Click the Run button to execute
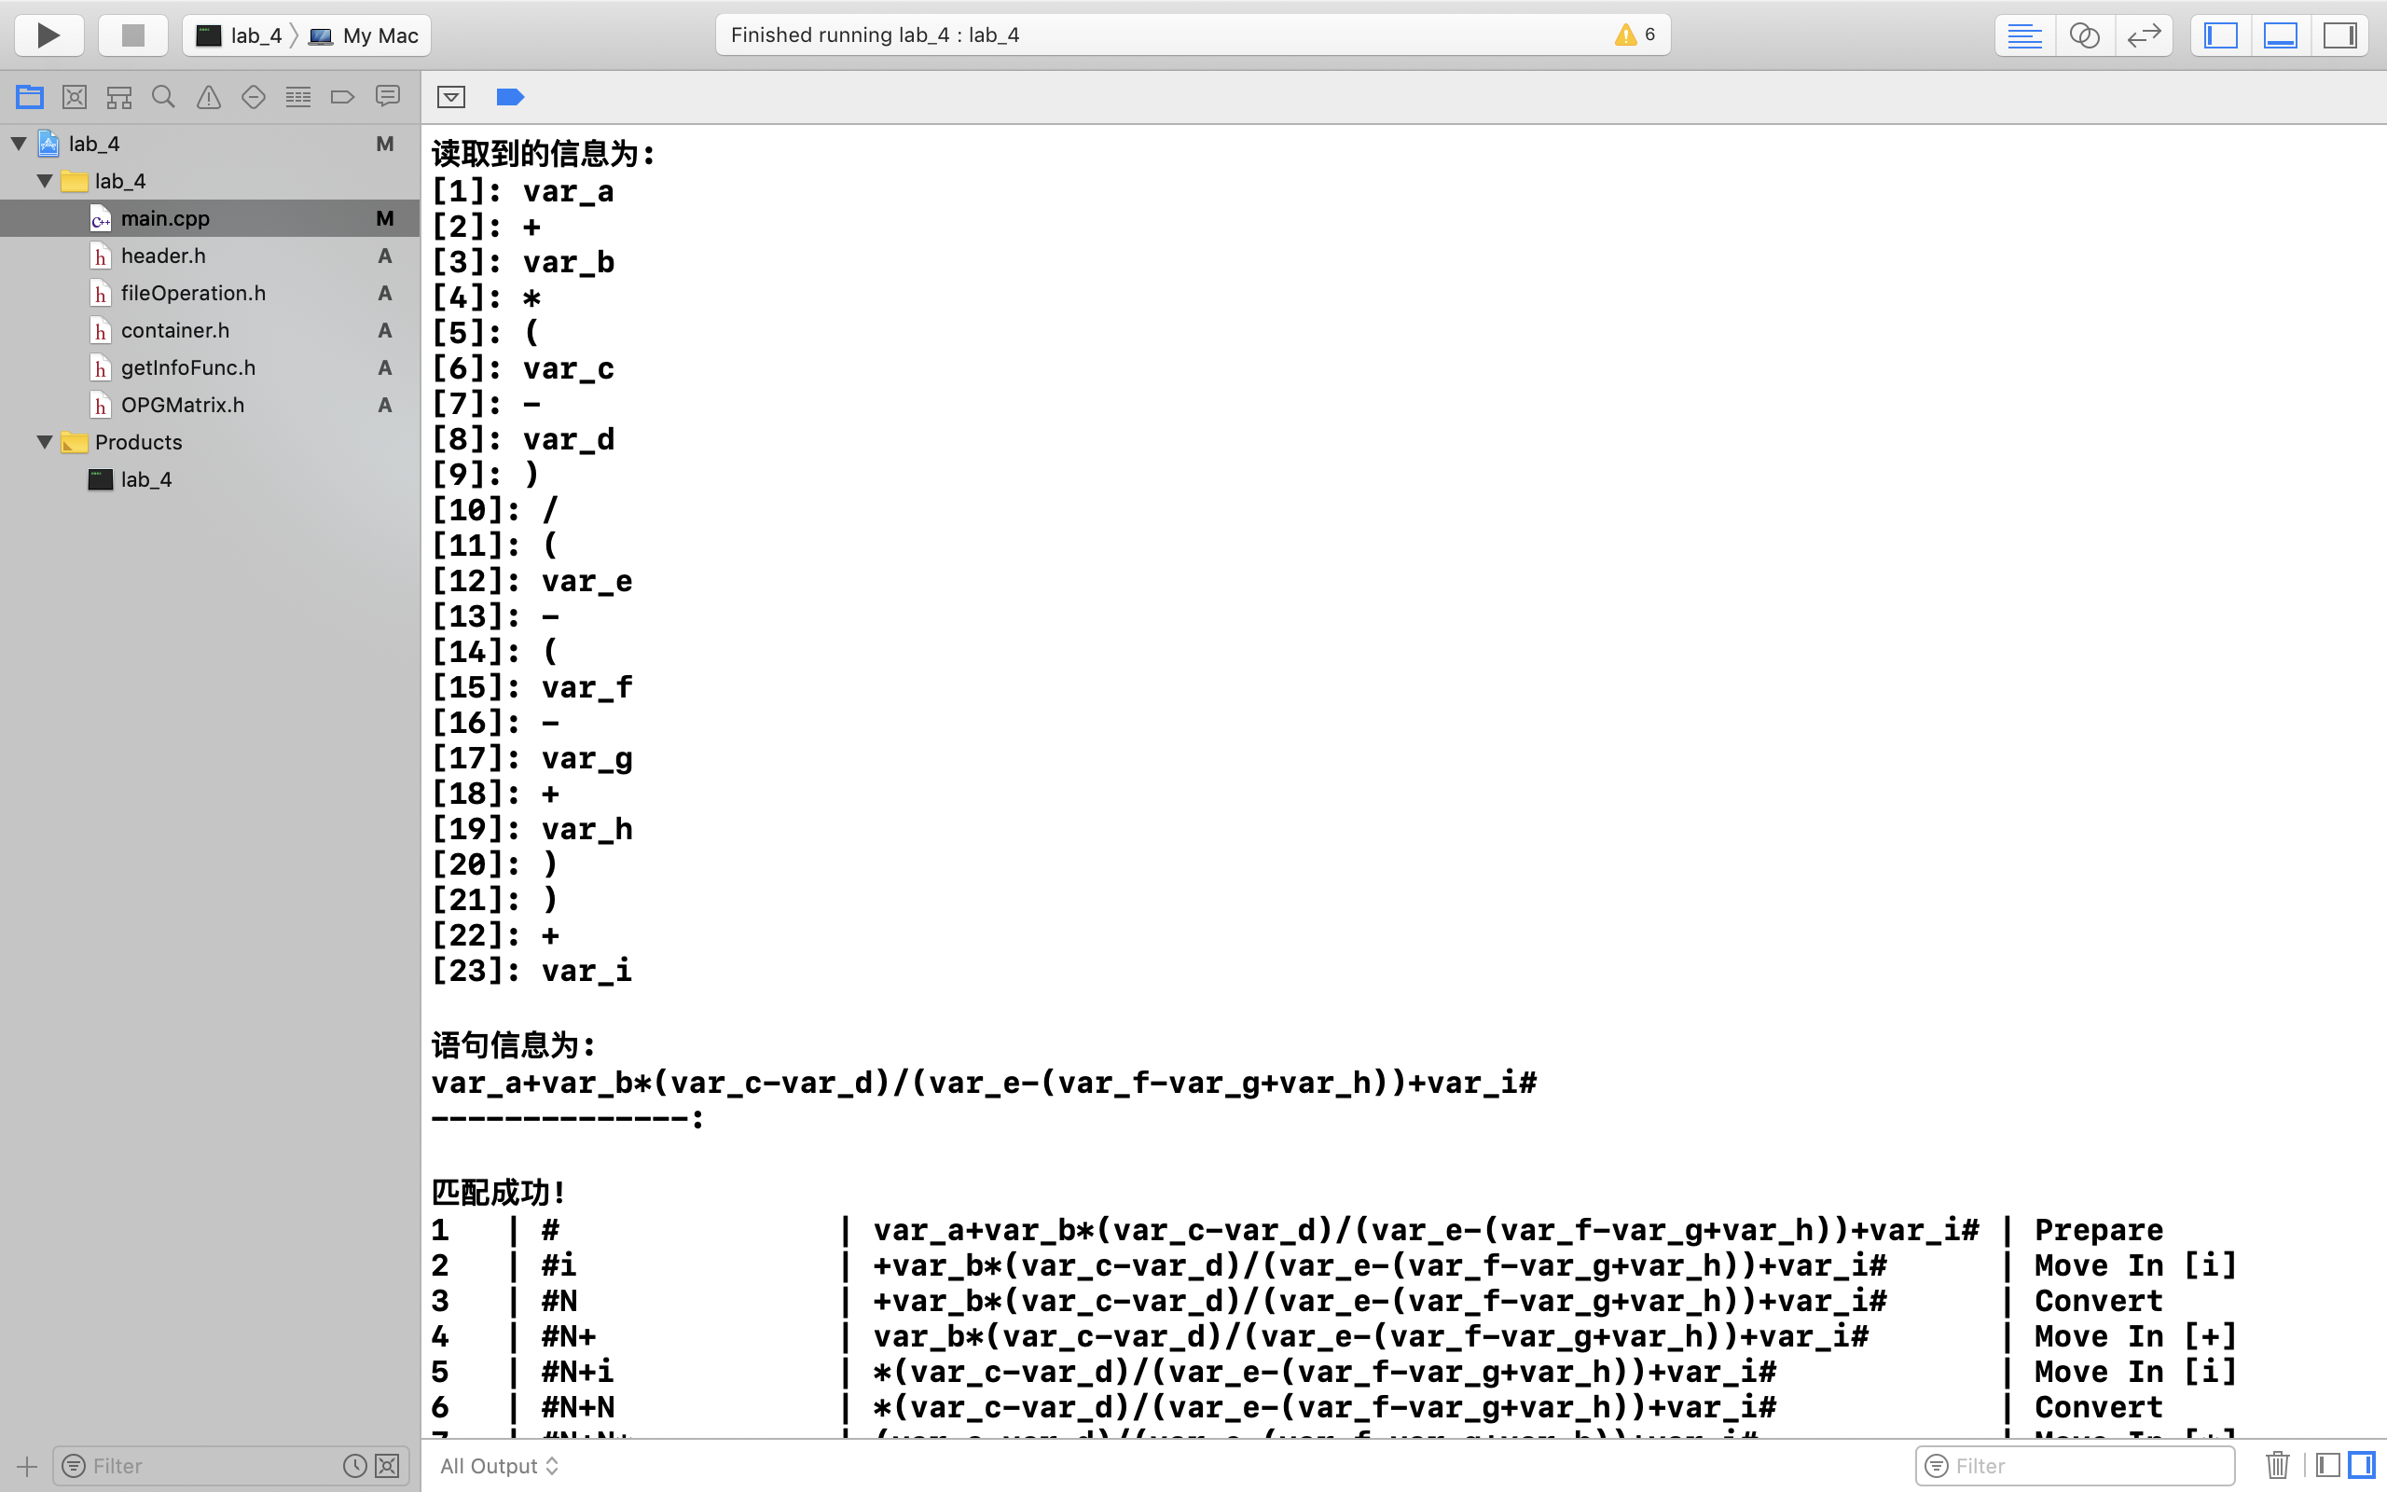2387x1492 pixels. point(48,35)
